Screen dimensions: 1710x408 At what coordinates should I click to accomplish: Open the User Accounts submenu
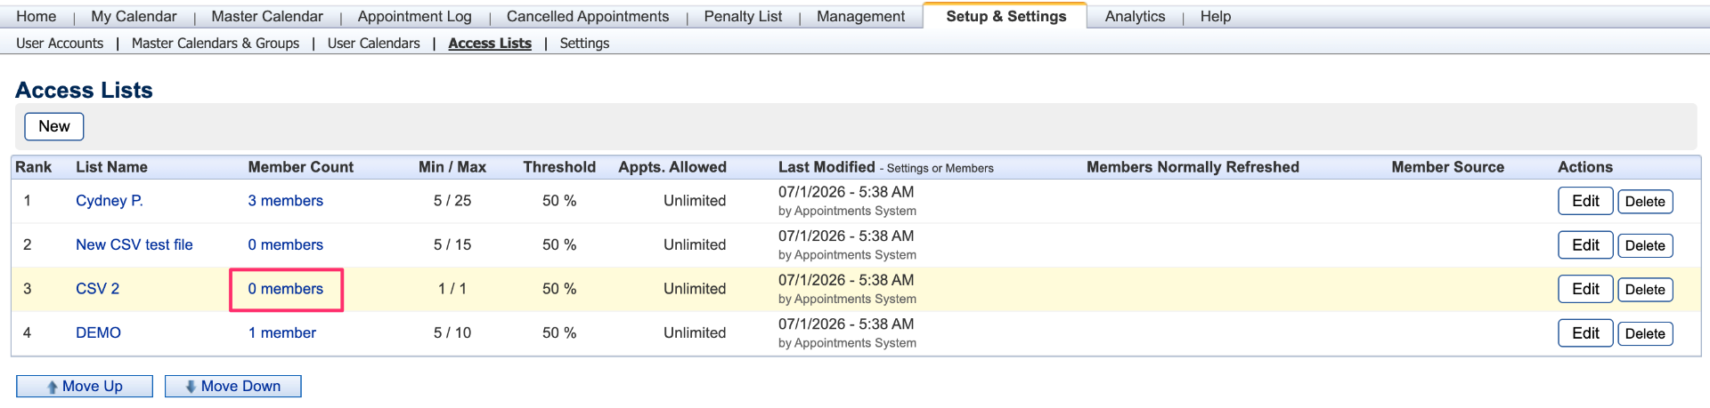click(60, 43)
